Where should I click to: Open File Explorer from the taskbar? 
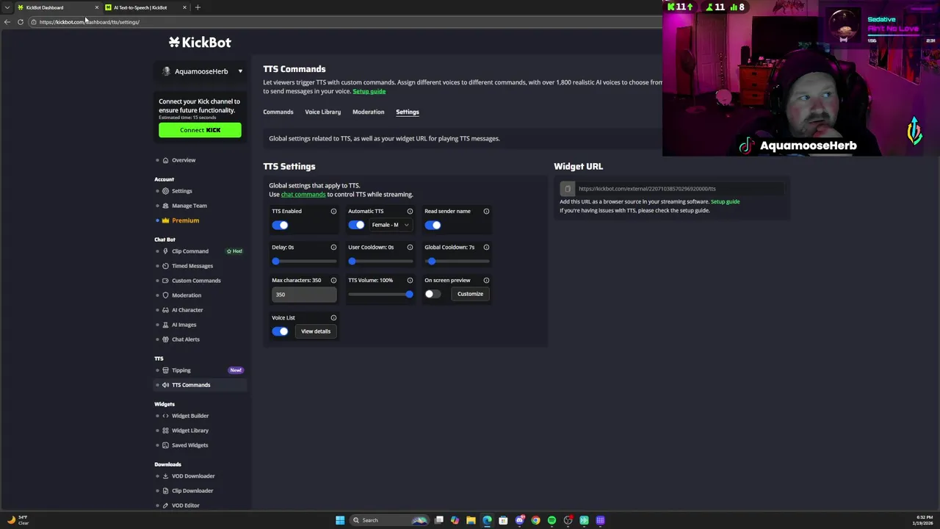(471, 520)
